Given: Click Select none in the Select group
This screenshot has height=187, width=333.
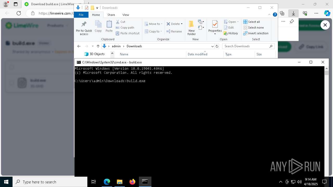Looking at the screenshot, I should [253, 28].
